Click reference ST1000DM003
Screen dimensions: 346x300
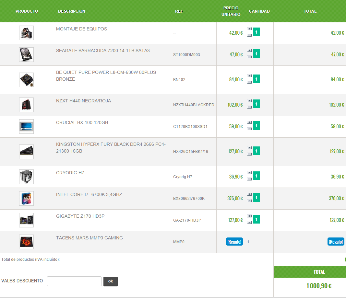[186, 55]
